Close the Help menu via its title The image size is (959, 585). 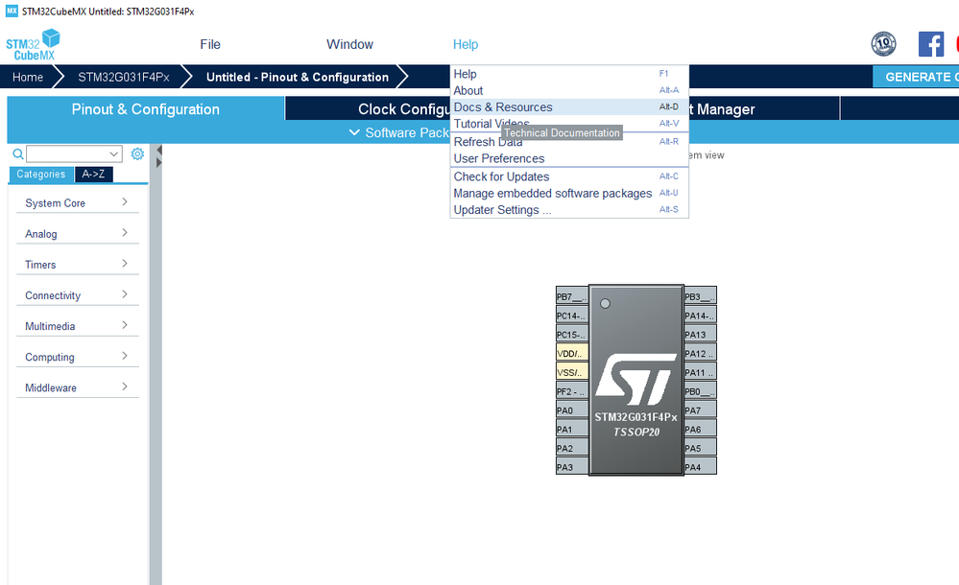click(x=466, y=44)
